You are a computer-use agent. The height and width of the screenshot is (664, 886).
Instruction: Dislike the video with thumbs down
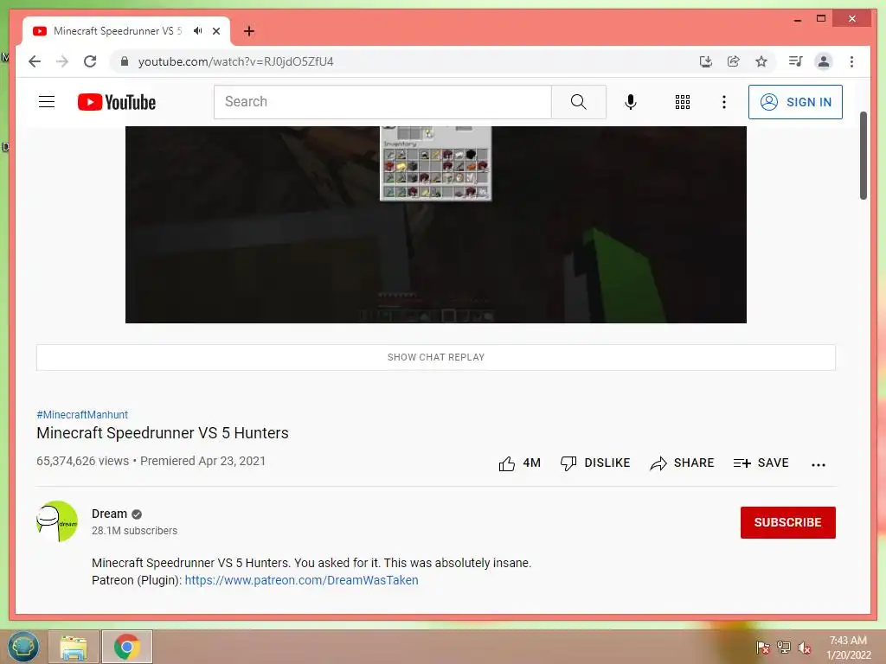(x=595, y=463)
